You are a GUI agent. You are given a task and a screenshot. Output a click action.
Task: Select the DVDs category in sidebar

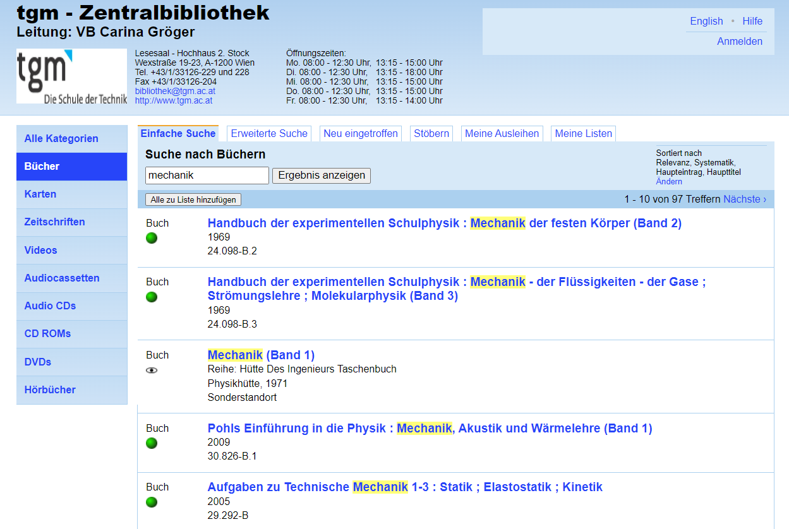38,362
